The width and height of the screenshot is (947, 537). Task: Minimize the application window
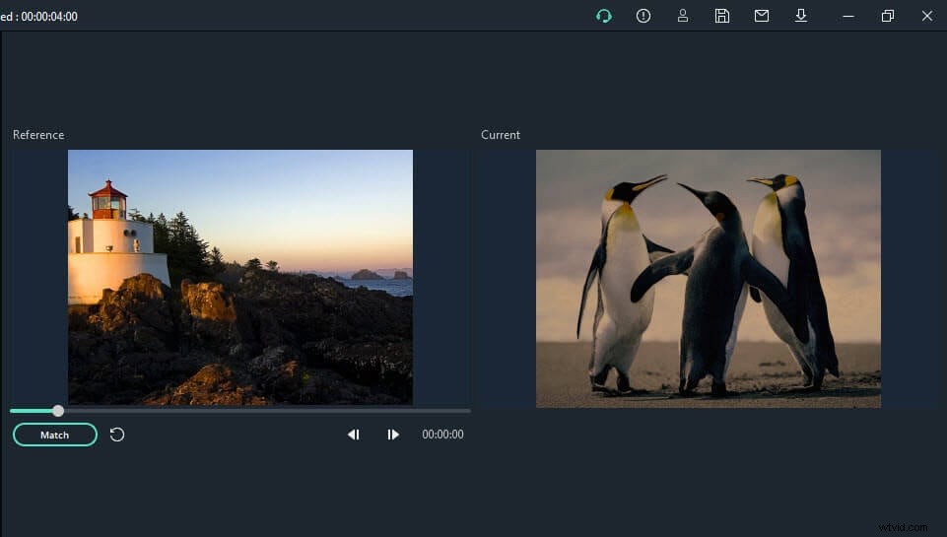pos(847,17)
